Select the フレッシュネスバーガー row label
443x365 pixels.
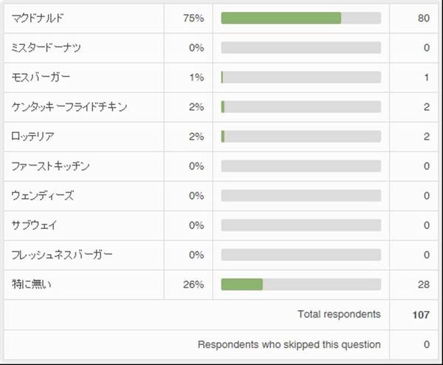[x=62, y=255]
